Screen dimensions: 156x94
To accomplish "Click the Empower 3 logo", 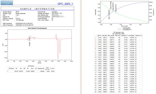I will (x=7, y=3).
